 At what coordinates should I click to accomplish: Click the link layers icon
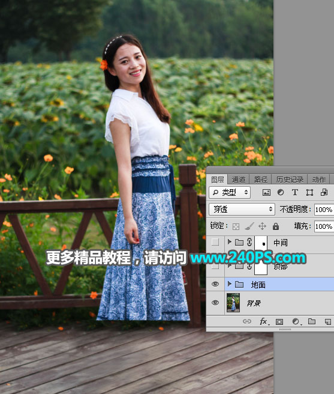[x=247, y=321]
